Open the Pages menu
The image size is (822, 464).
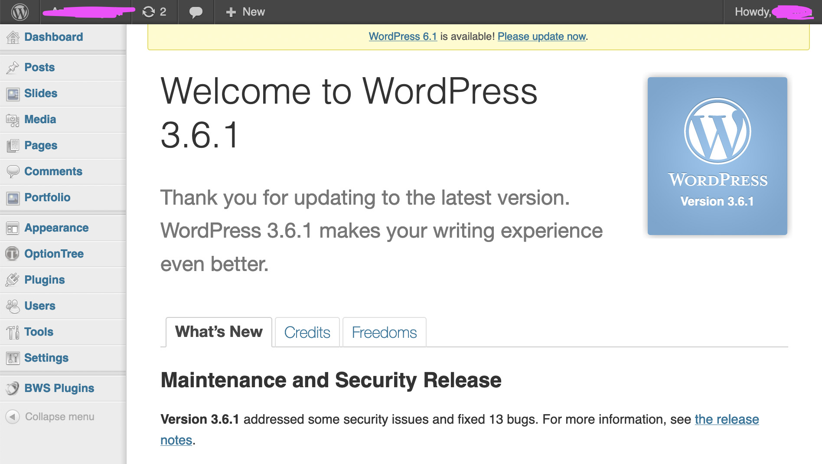[x=41, y=145]
